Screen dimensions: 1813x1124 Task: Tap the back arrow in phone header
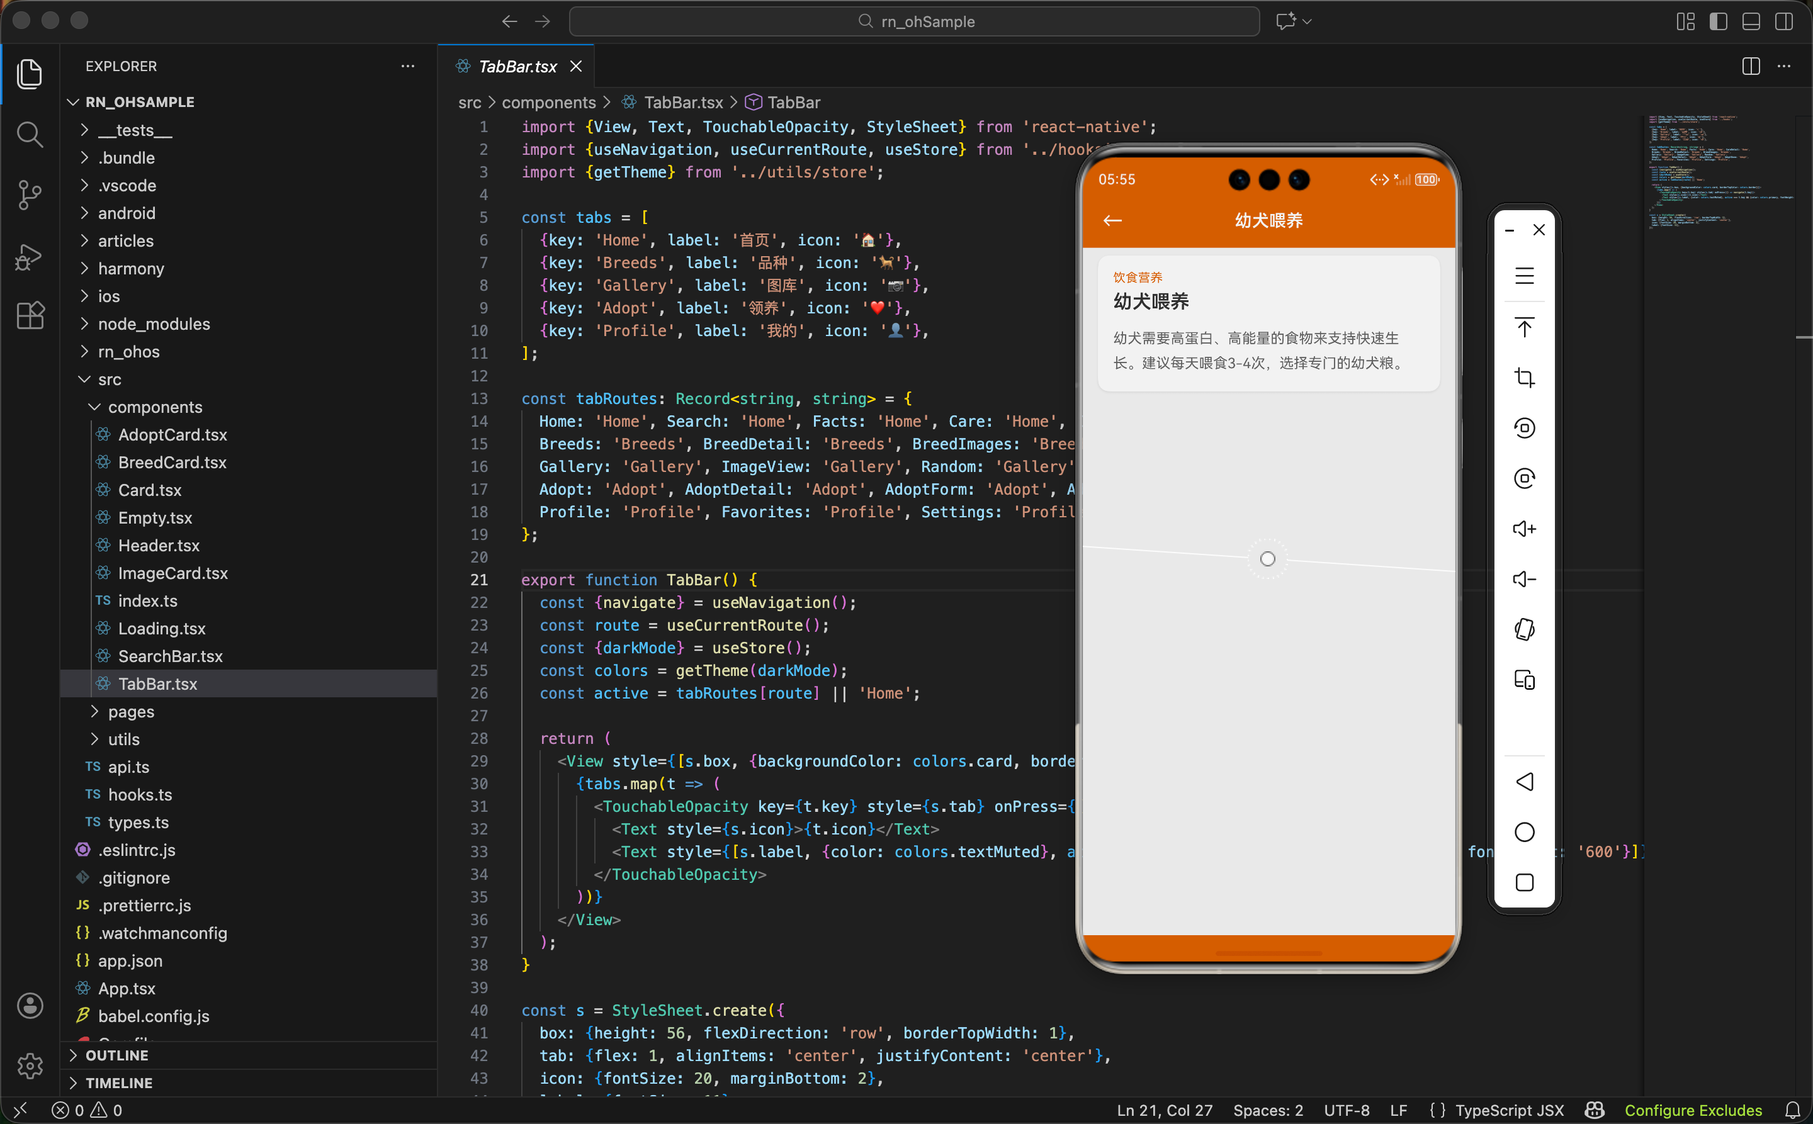tap(1112, 221)
